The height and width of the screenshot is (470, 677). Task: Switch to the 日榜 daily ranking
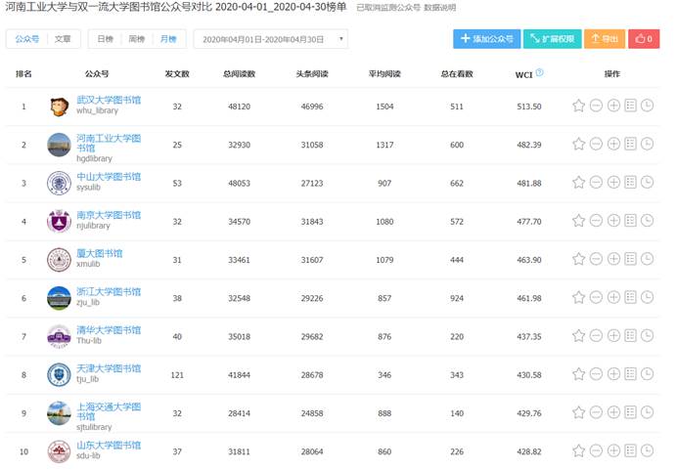tap(106, 39)
